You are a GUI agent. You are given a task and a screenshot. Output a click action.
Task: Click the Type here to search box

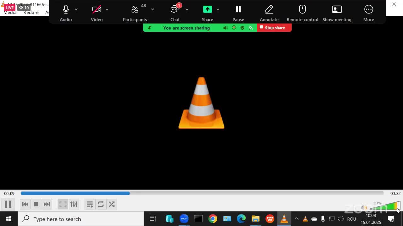click(x=81, y=219)
